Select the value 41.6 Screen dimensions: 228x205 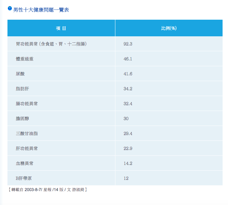[128, 74]
